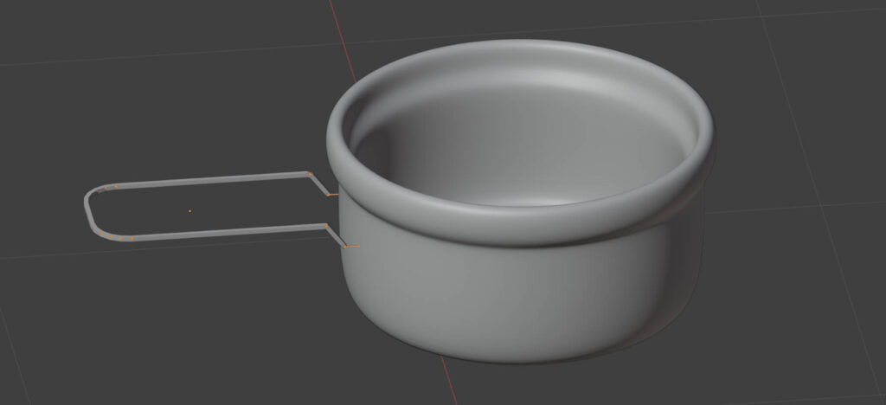Select the upper rail of the wire handle

208,181
